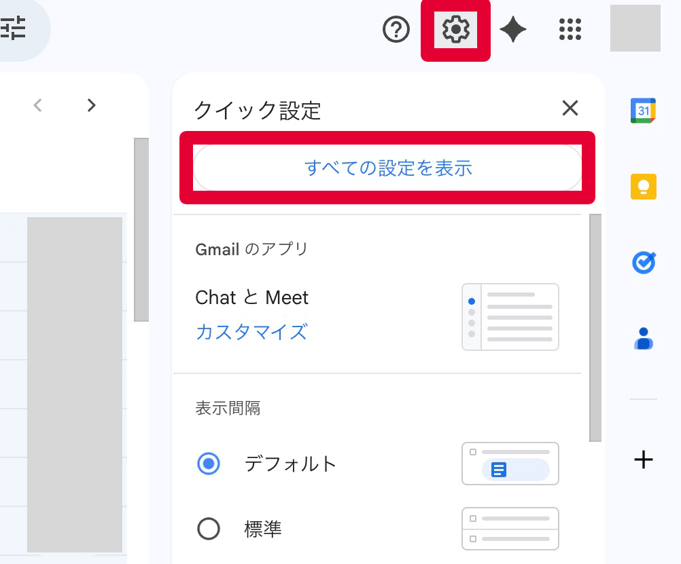This screenshot has height=564, width=681.
Task: Open Gmail help via the question mark icon
Action: click(396, 29)
